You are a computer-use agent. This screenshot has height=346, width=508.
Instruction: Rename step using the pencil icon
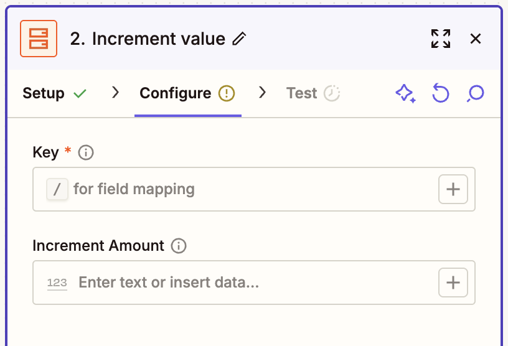pos(240,39)
